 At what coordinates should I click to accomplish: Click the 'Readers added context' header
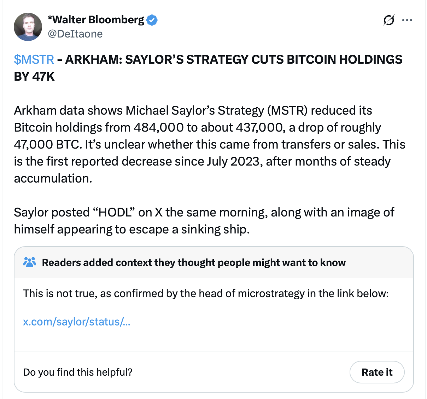pos(194,262)
